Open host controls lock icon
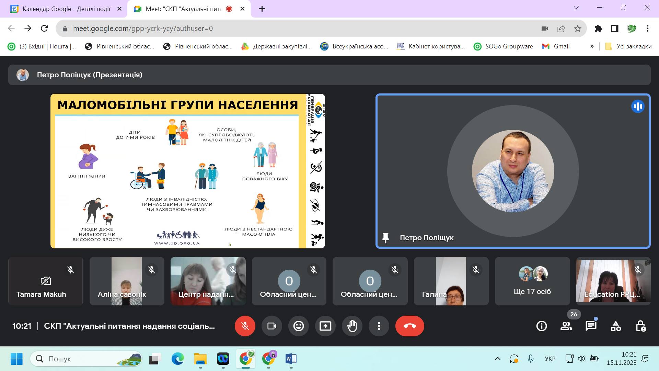659x371 pixels. (x=640, y=326)
